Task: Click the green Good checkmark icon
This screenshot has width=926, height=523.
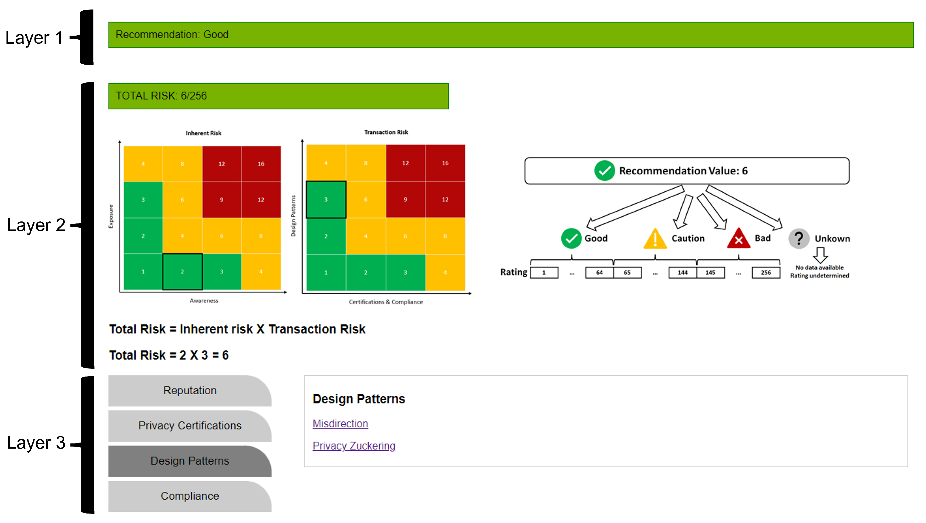Action: pos(571,238)
